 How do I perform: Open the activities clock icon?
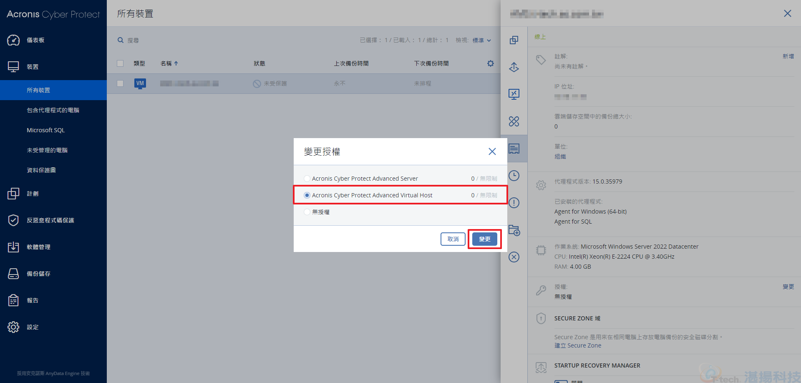[x=514, y=176]
